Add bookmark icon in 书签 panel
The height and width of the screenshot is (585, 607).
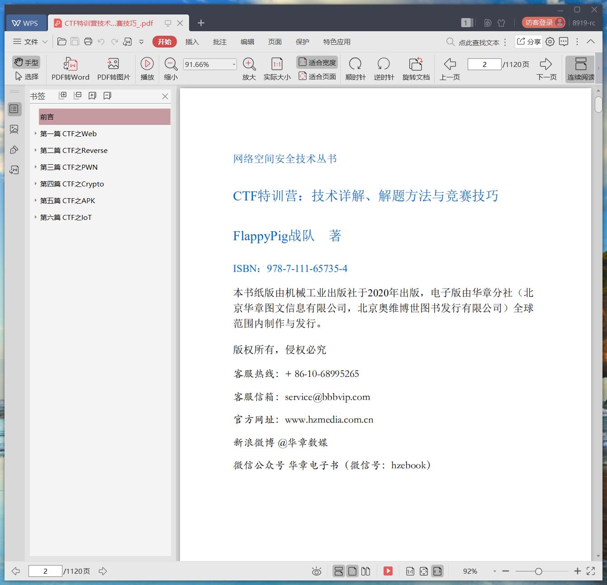[x=92, y=95]
